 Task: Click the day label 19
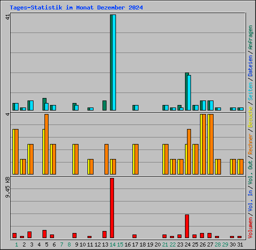pyautogui.click(x=150, y=244)
